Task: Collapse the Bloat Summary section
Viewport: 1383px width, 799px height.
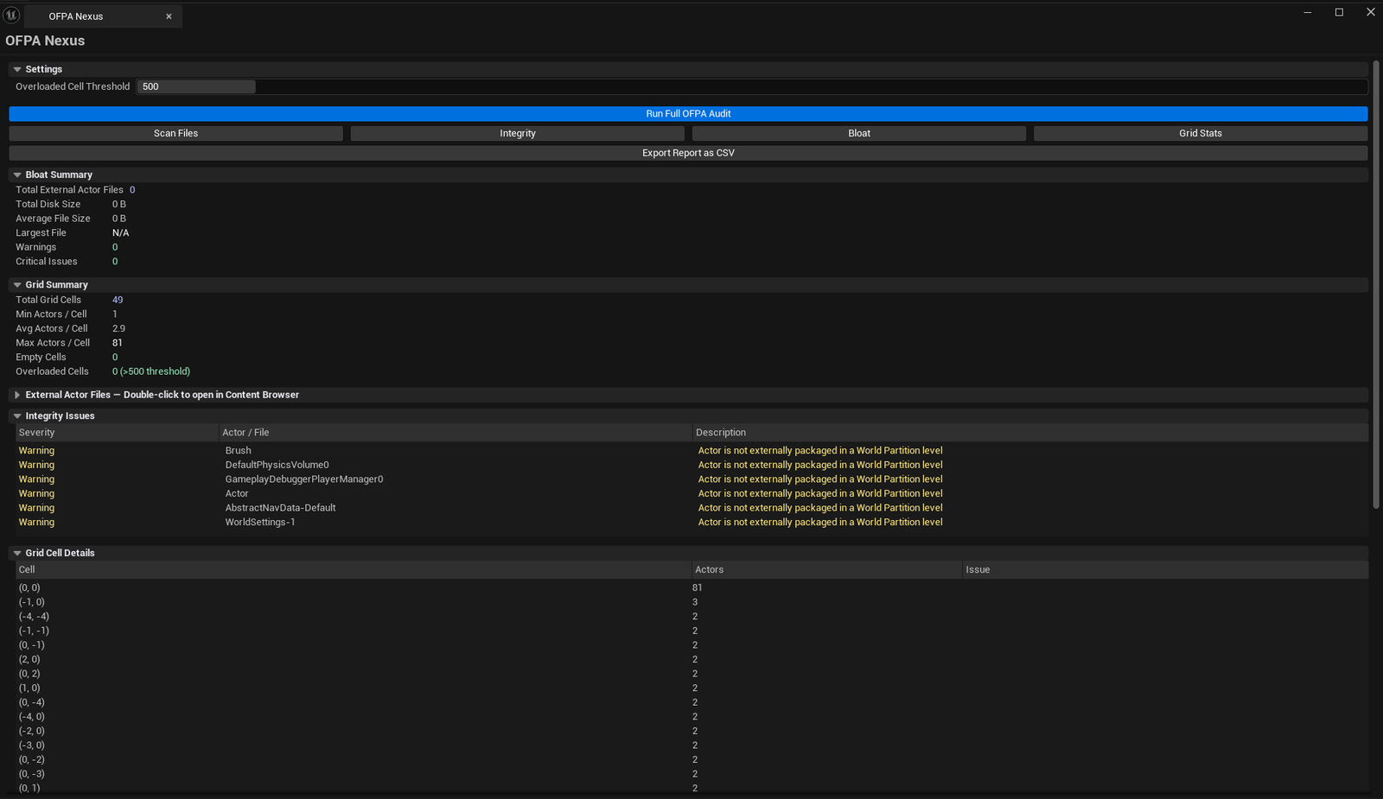Action: pyautogui.click(x=17, y=174)
